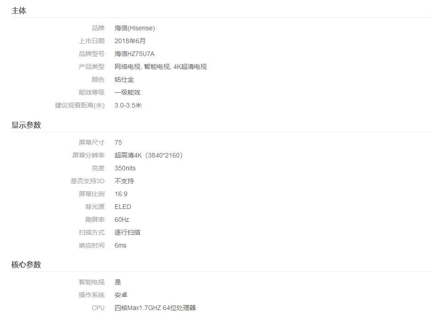441x316 pixels.
Task: Select the model value '海信HZ75U7A'
Action: tap(134, 54)
